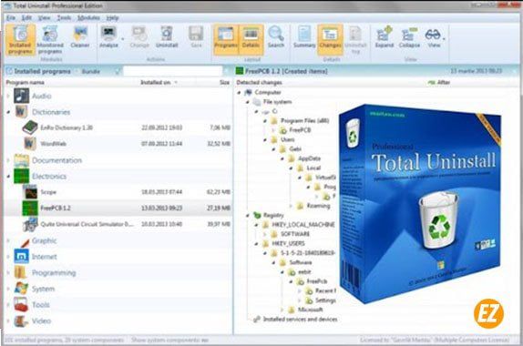Select the FreePCB 1.2 row icon

[30, 208]
